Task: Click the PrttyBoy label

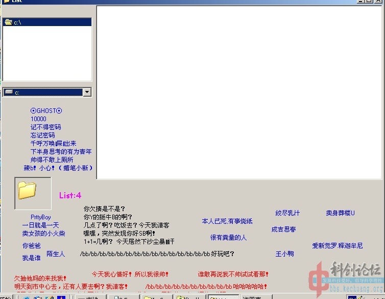Action: point(41,217)
